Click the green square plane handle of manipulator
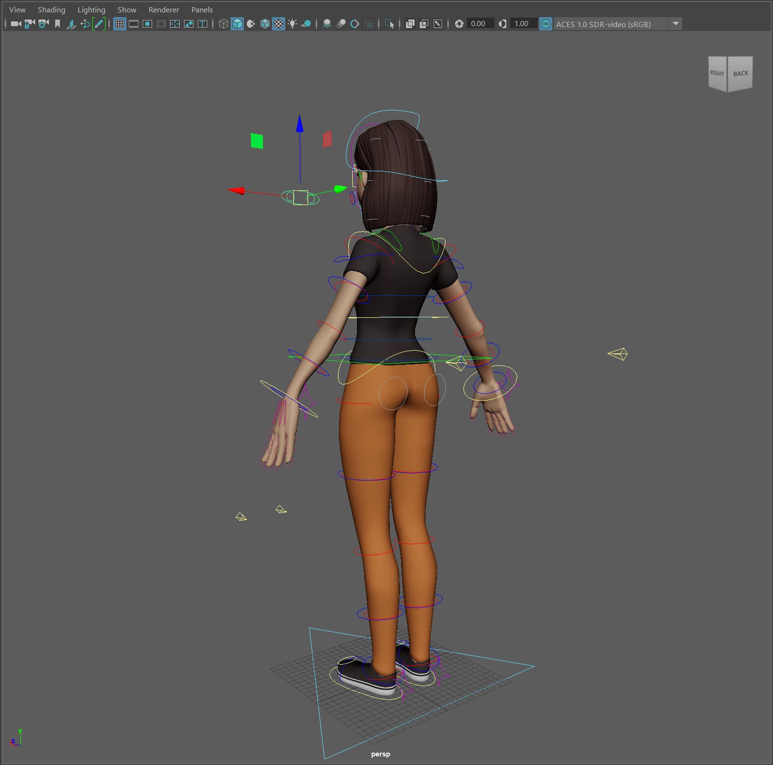Image resolution: width=773 pixels, height=765 pixels. click(x=257, y=141)
